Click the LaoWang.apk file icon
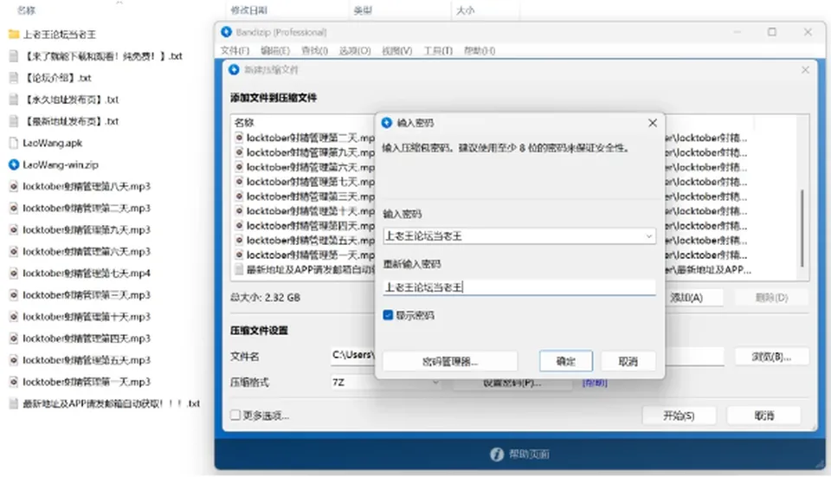 point(14,143)
